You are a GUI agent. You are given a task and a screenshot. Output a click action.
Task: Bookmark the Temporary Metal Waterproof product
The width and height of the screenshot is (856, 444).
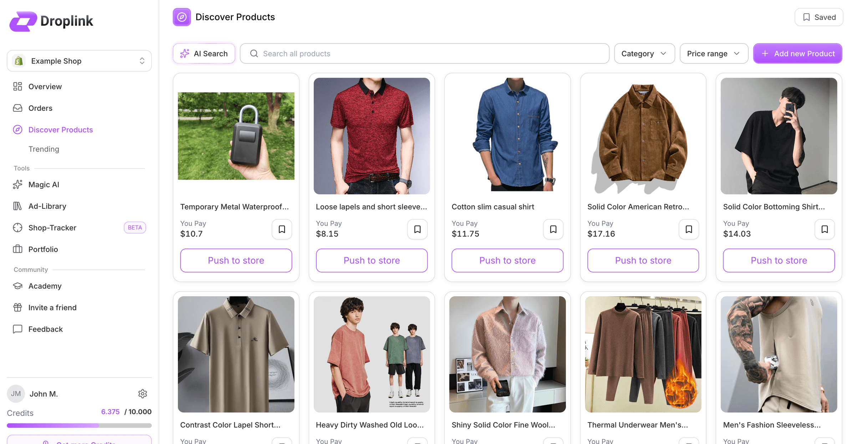pos(282,229)
